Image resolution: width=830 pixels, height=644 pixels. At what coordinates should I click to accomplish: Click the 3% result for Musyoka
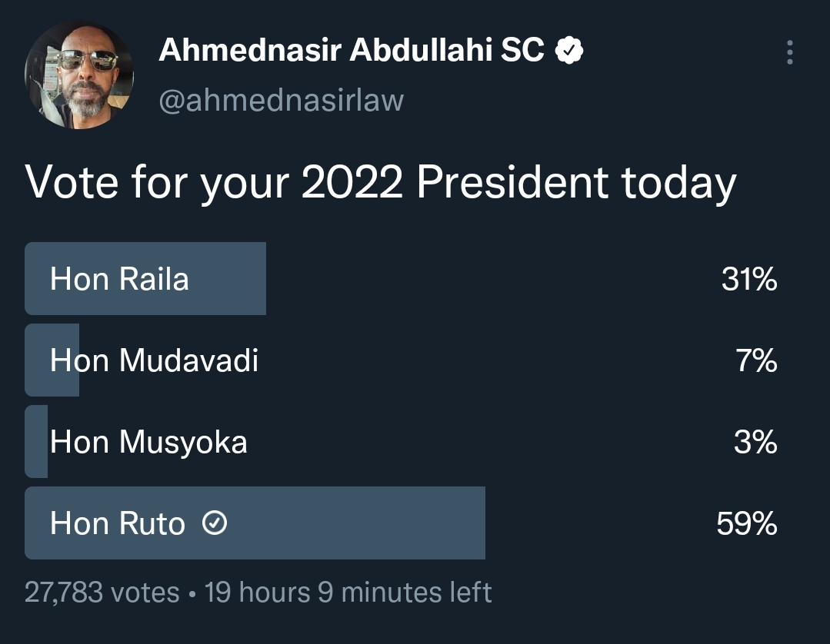click(x=755, y=443)
